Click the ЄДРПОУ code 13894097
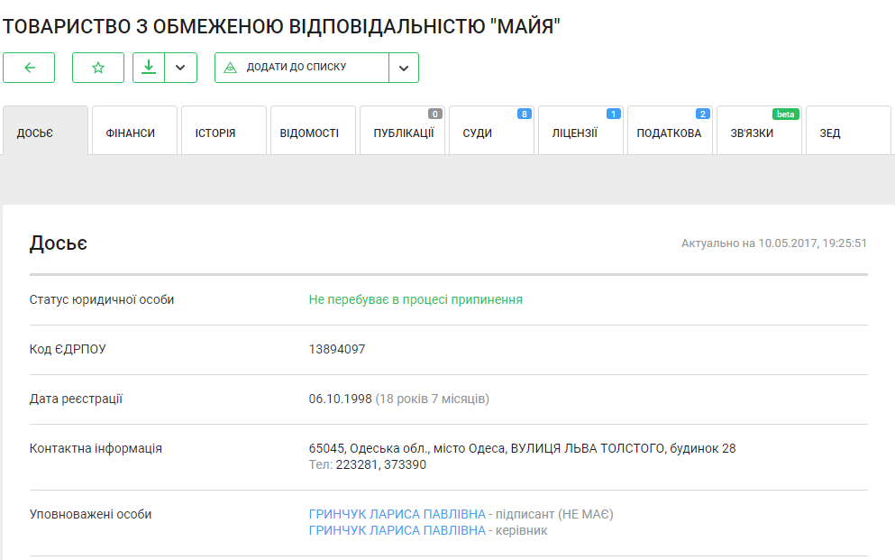The width and height of the screenshot is (895, 560). click(x=337, y=350)
